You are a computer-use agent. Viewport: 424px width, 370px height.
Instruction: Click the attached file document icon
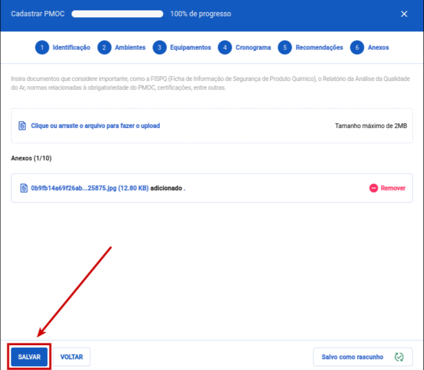[x=24, y=188]
